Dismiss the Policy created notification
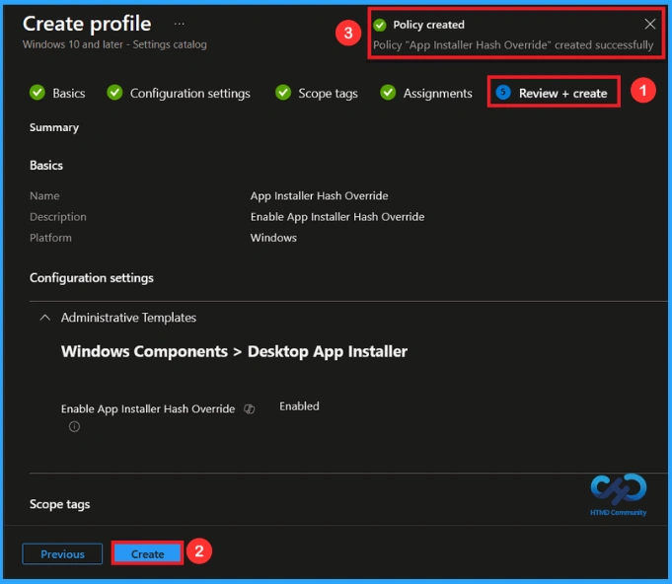The height and width of the screenshot is (584, 672). (x=649, y=24)
